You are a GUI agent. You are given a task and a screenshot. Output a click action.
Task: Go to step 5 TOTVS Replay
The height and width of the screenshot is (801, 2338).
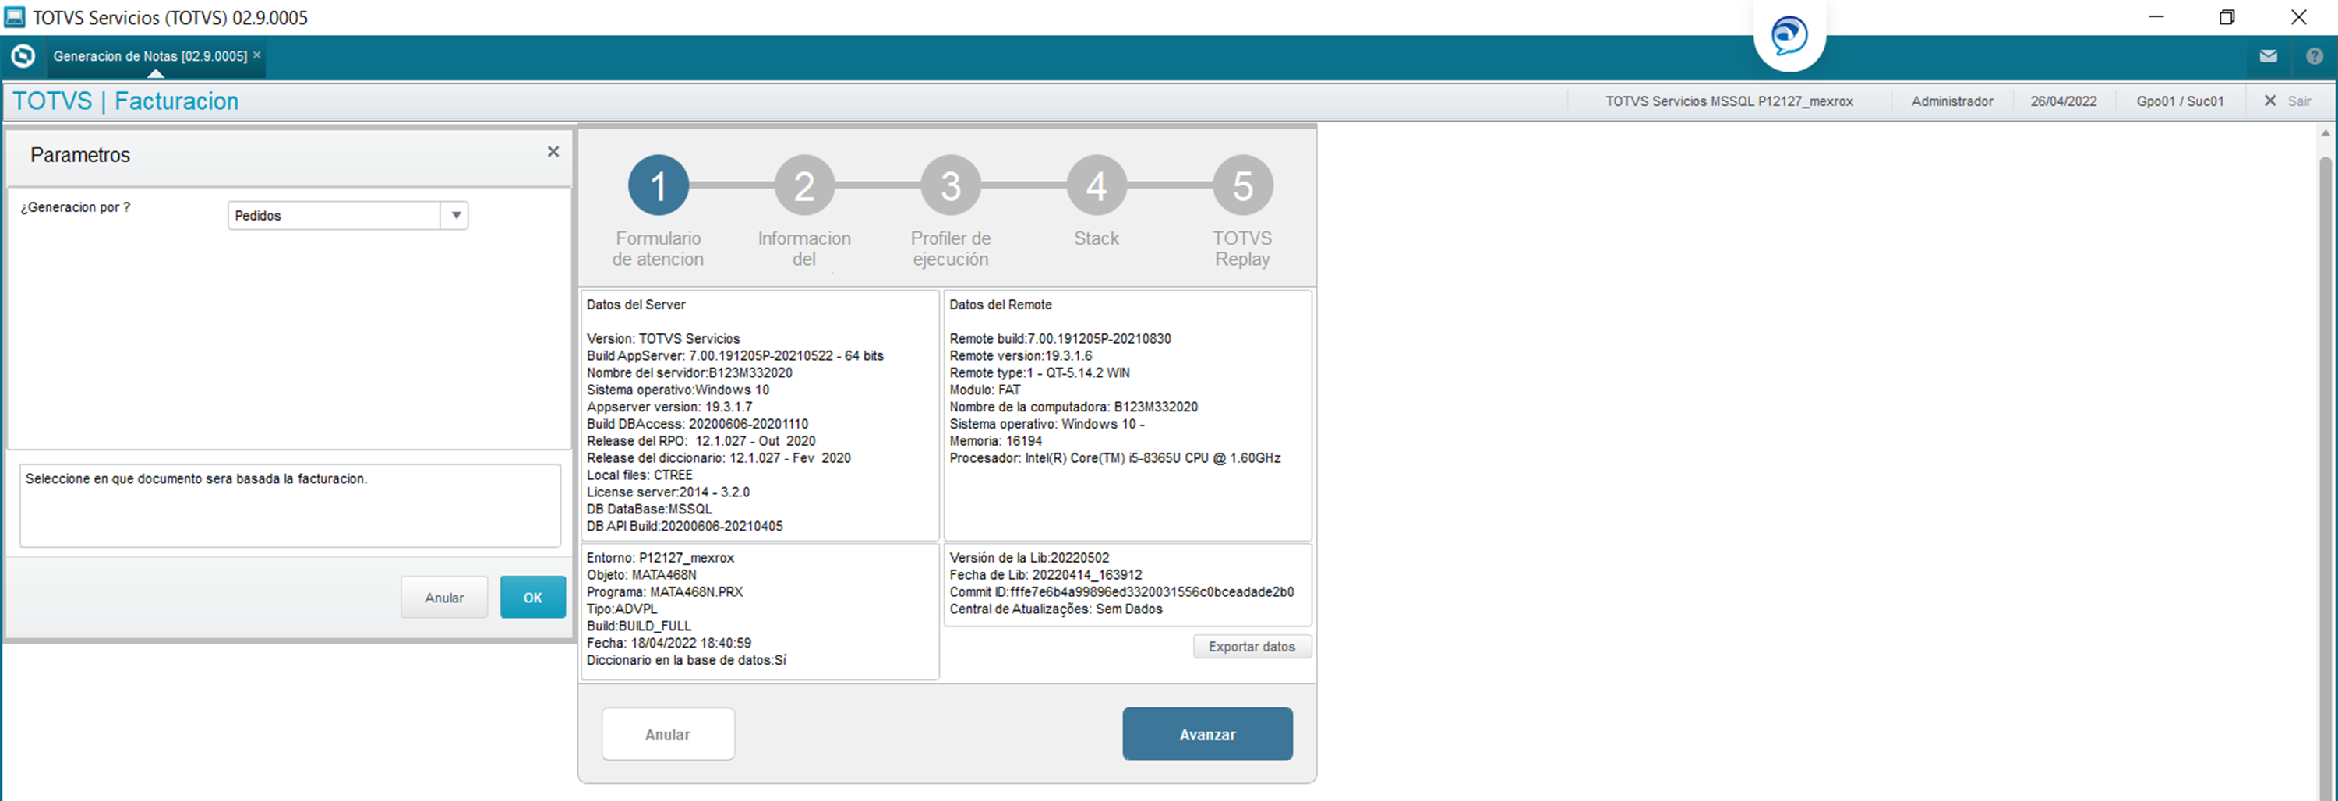click(1242, 185)
